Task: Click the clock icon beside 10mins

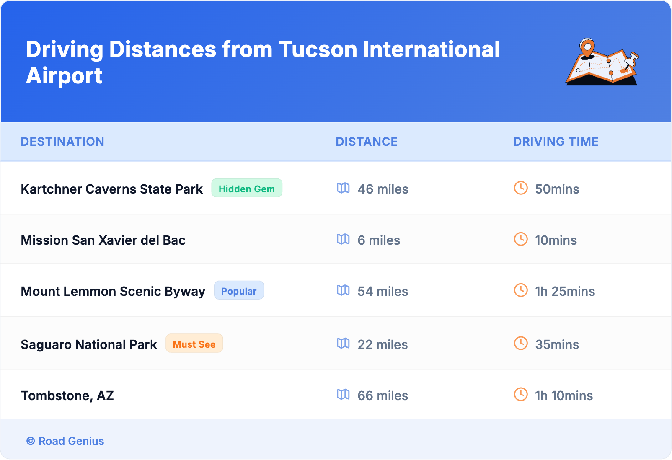Action: 521,239
